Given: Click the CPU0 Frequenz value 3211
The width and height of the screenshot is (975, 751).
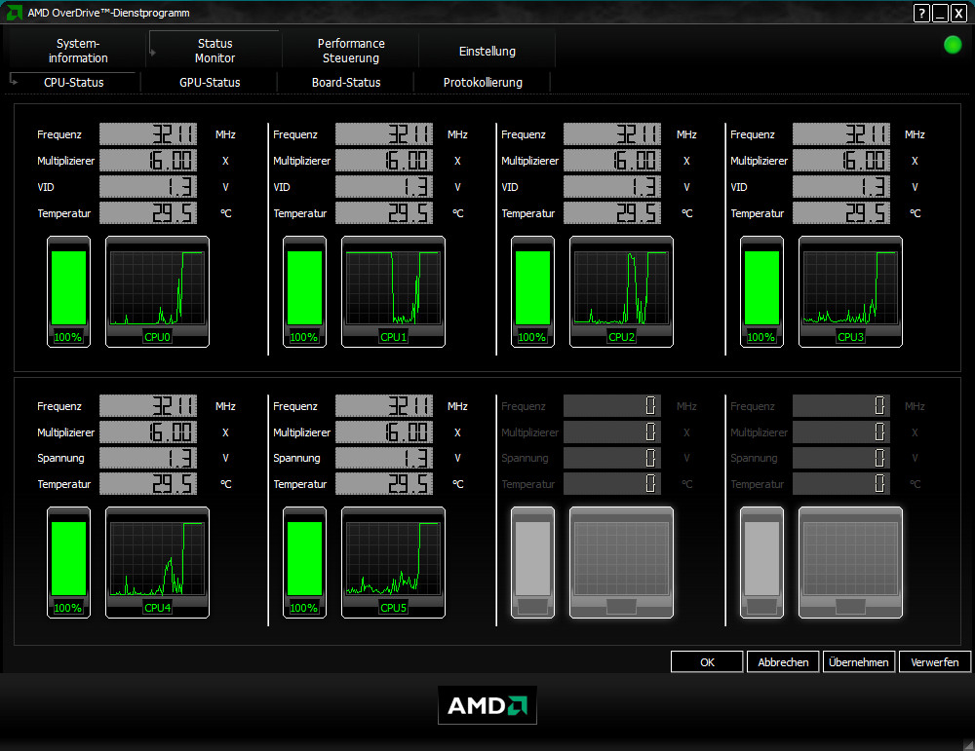Looking at the screenshot, I should (x=148, y=134).
